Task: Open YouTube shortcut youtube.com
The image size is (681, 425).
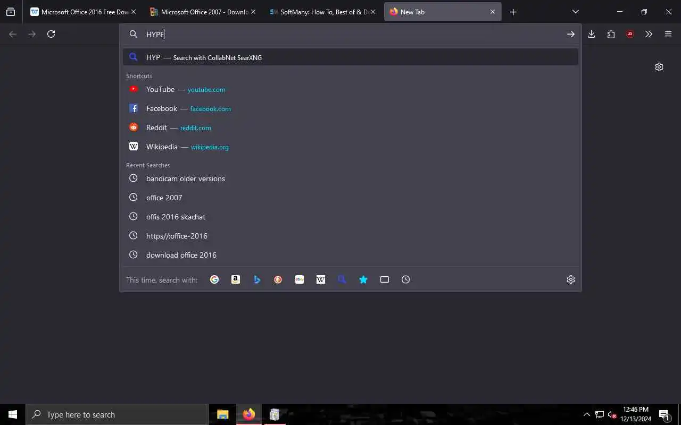Action: [x=351, y=89]
